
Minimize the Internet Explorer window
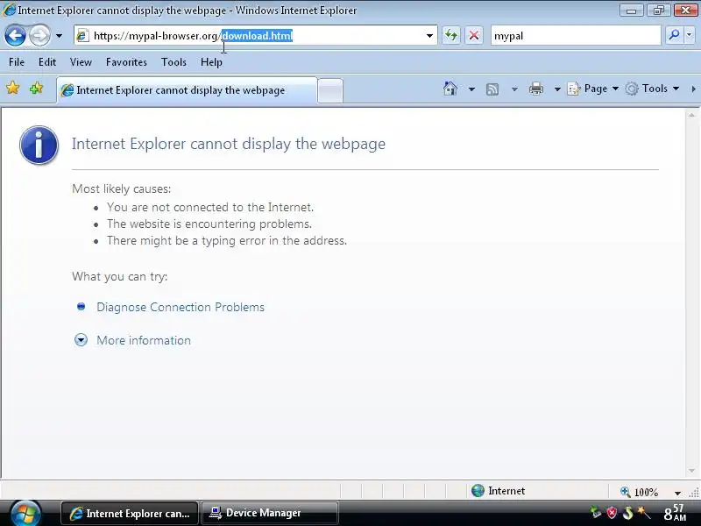tap(632, 11)
